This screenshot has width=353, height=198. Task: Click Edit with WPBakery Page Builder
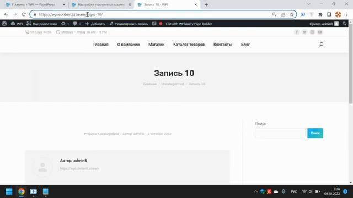point(189,24)
